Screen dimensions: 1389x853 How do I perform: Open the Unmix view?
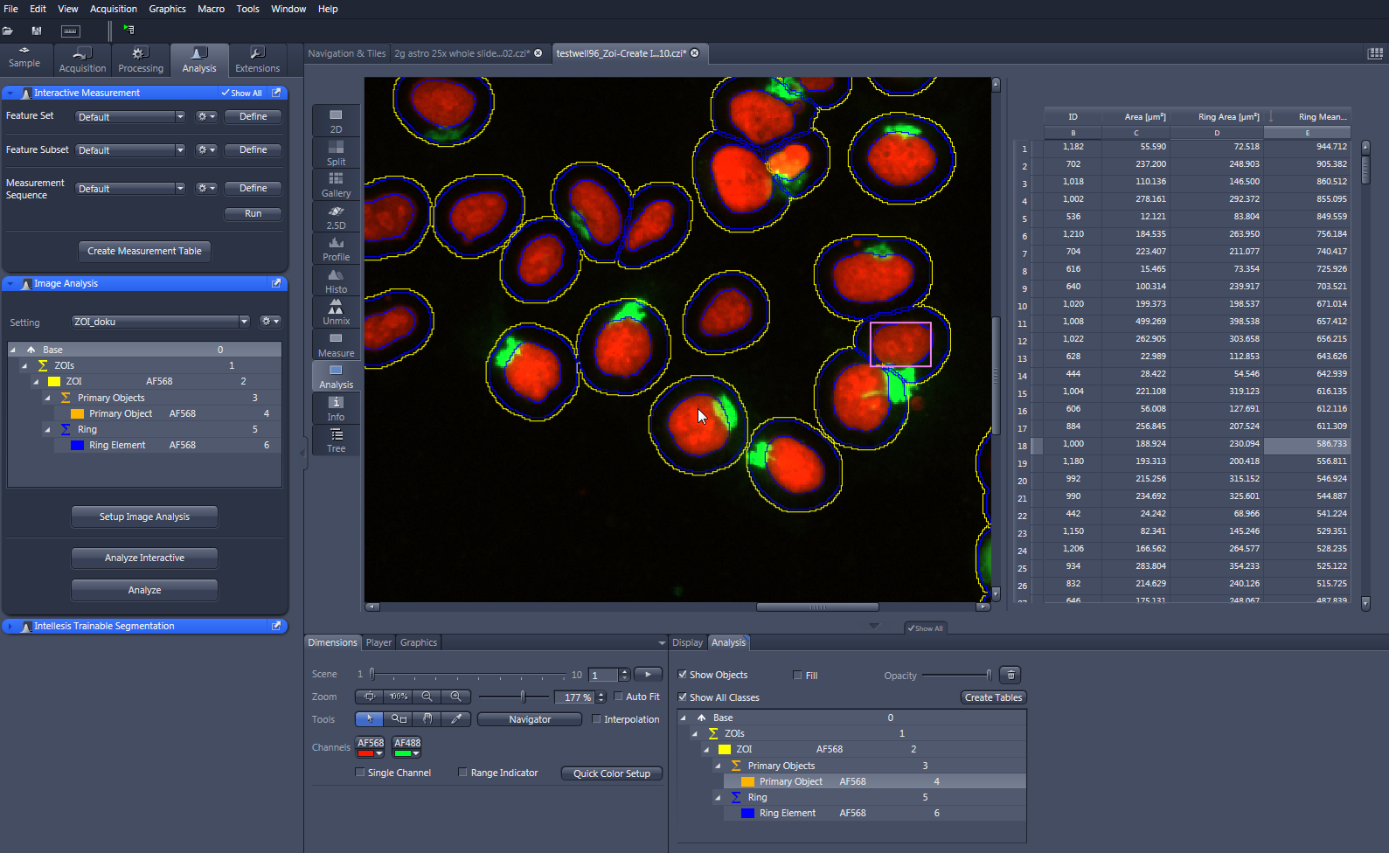[x=336, y=312]
